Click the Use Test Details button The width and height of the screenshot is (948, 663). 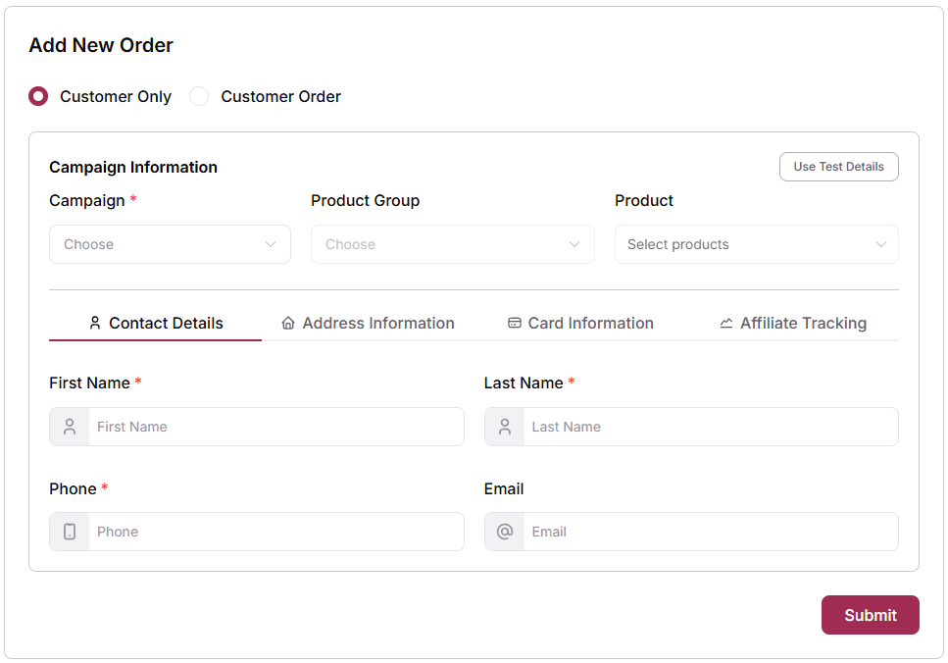[x=838, y=167]
